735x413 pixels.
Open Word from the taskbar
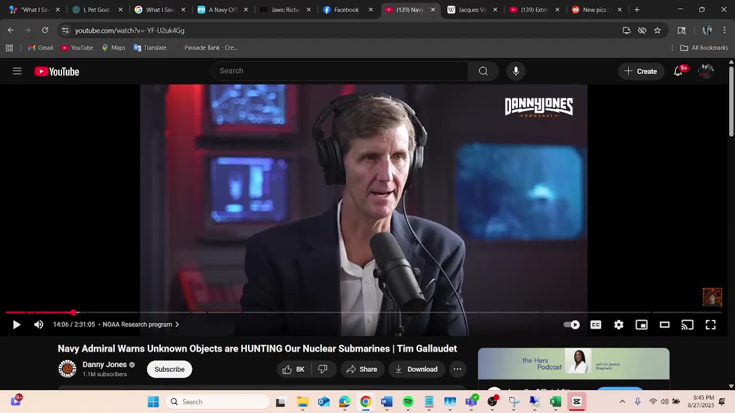387,402
